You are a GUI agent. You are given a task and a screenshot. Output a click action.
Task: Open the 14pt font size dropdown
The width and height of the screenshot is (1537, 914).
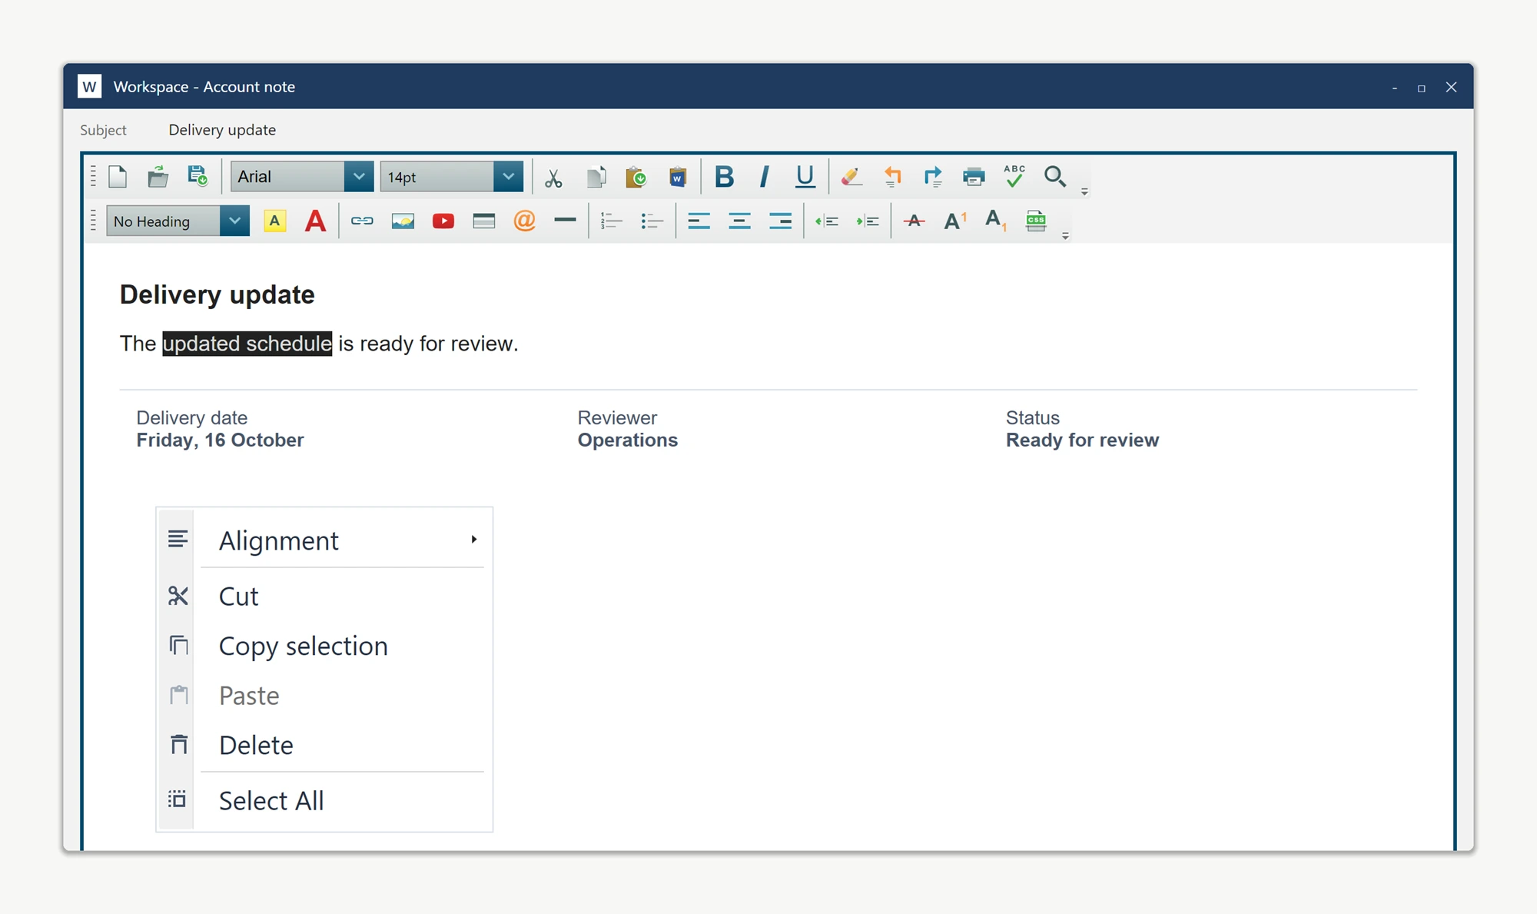coord(452,177)
